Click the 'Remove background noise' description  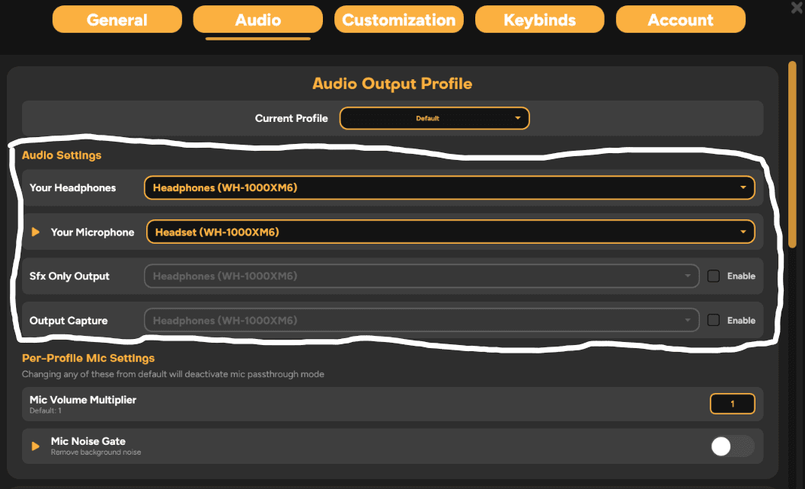click(x=96, y=452)
